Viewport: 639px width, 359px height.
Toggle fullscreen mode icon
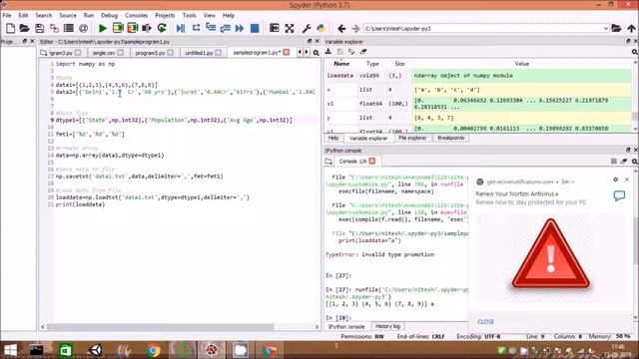coord(290,28)
